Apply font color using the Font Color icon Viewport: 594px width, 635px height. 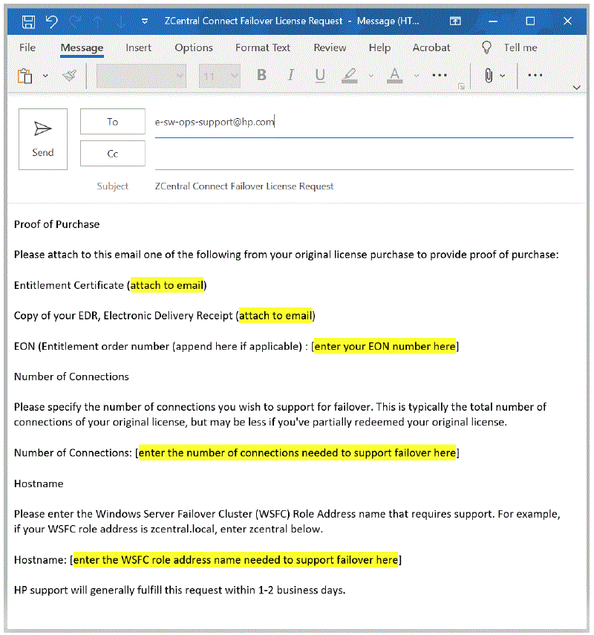[394, 76]
